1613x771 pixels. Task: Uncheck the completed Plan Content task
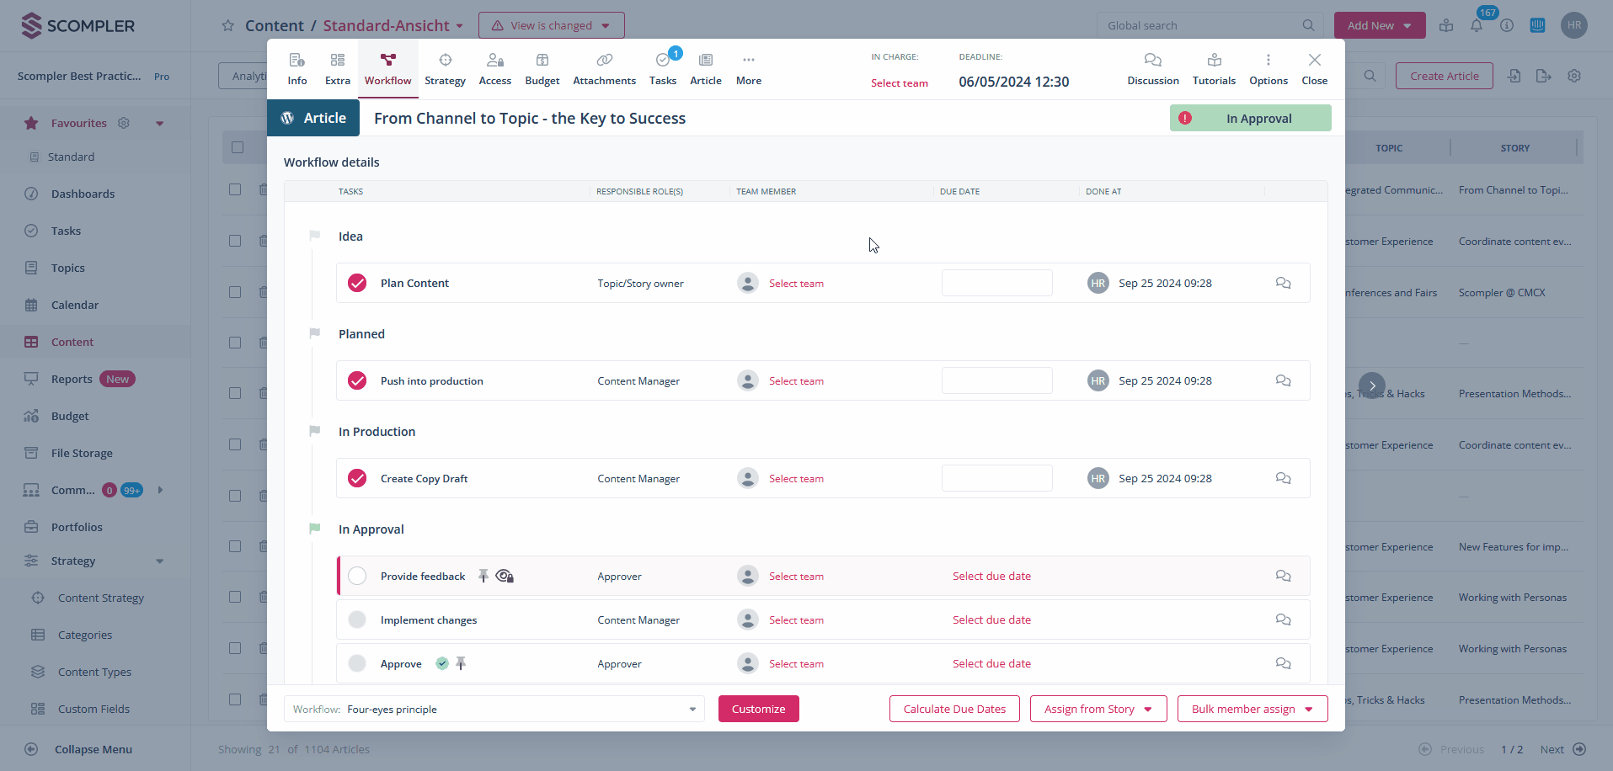(x=357, y=284)
